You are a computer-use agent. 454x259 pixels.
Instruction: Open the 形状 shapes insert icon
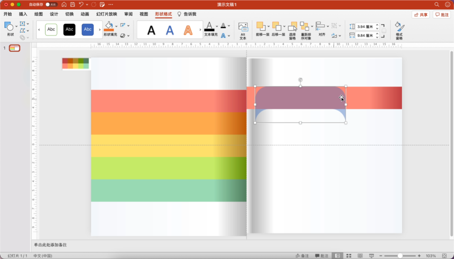(9, 26)
